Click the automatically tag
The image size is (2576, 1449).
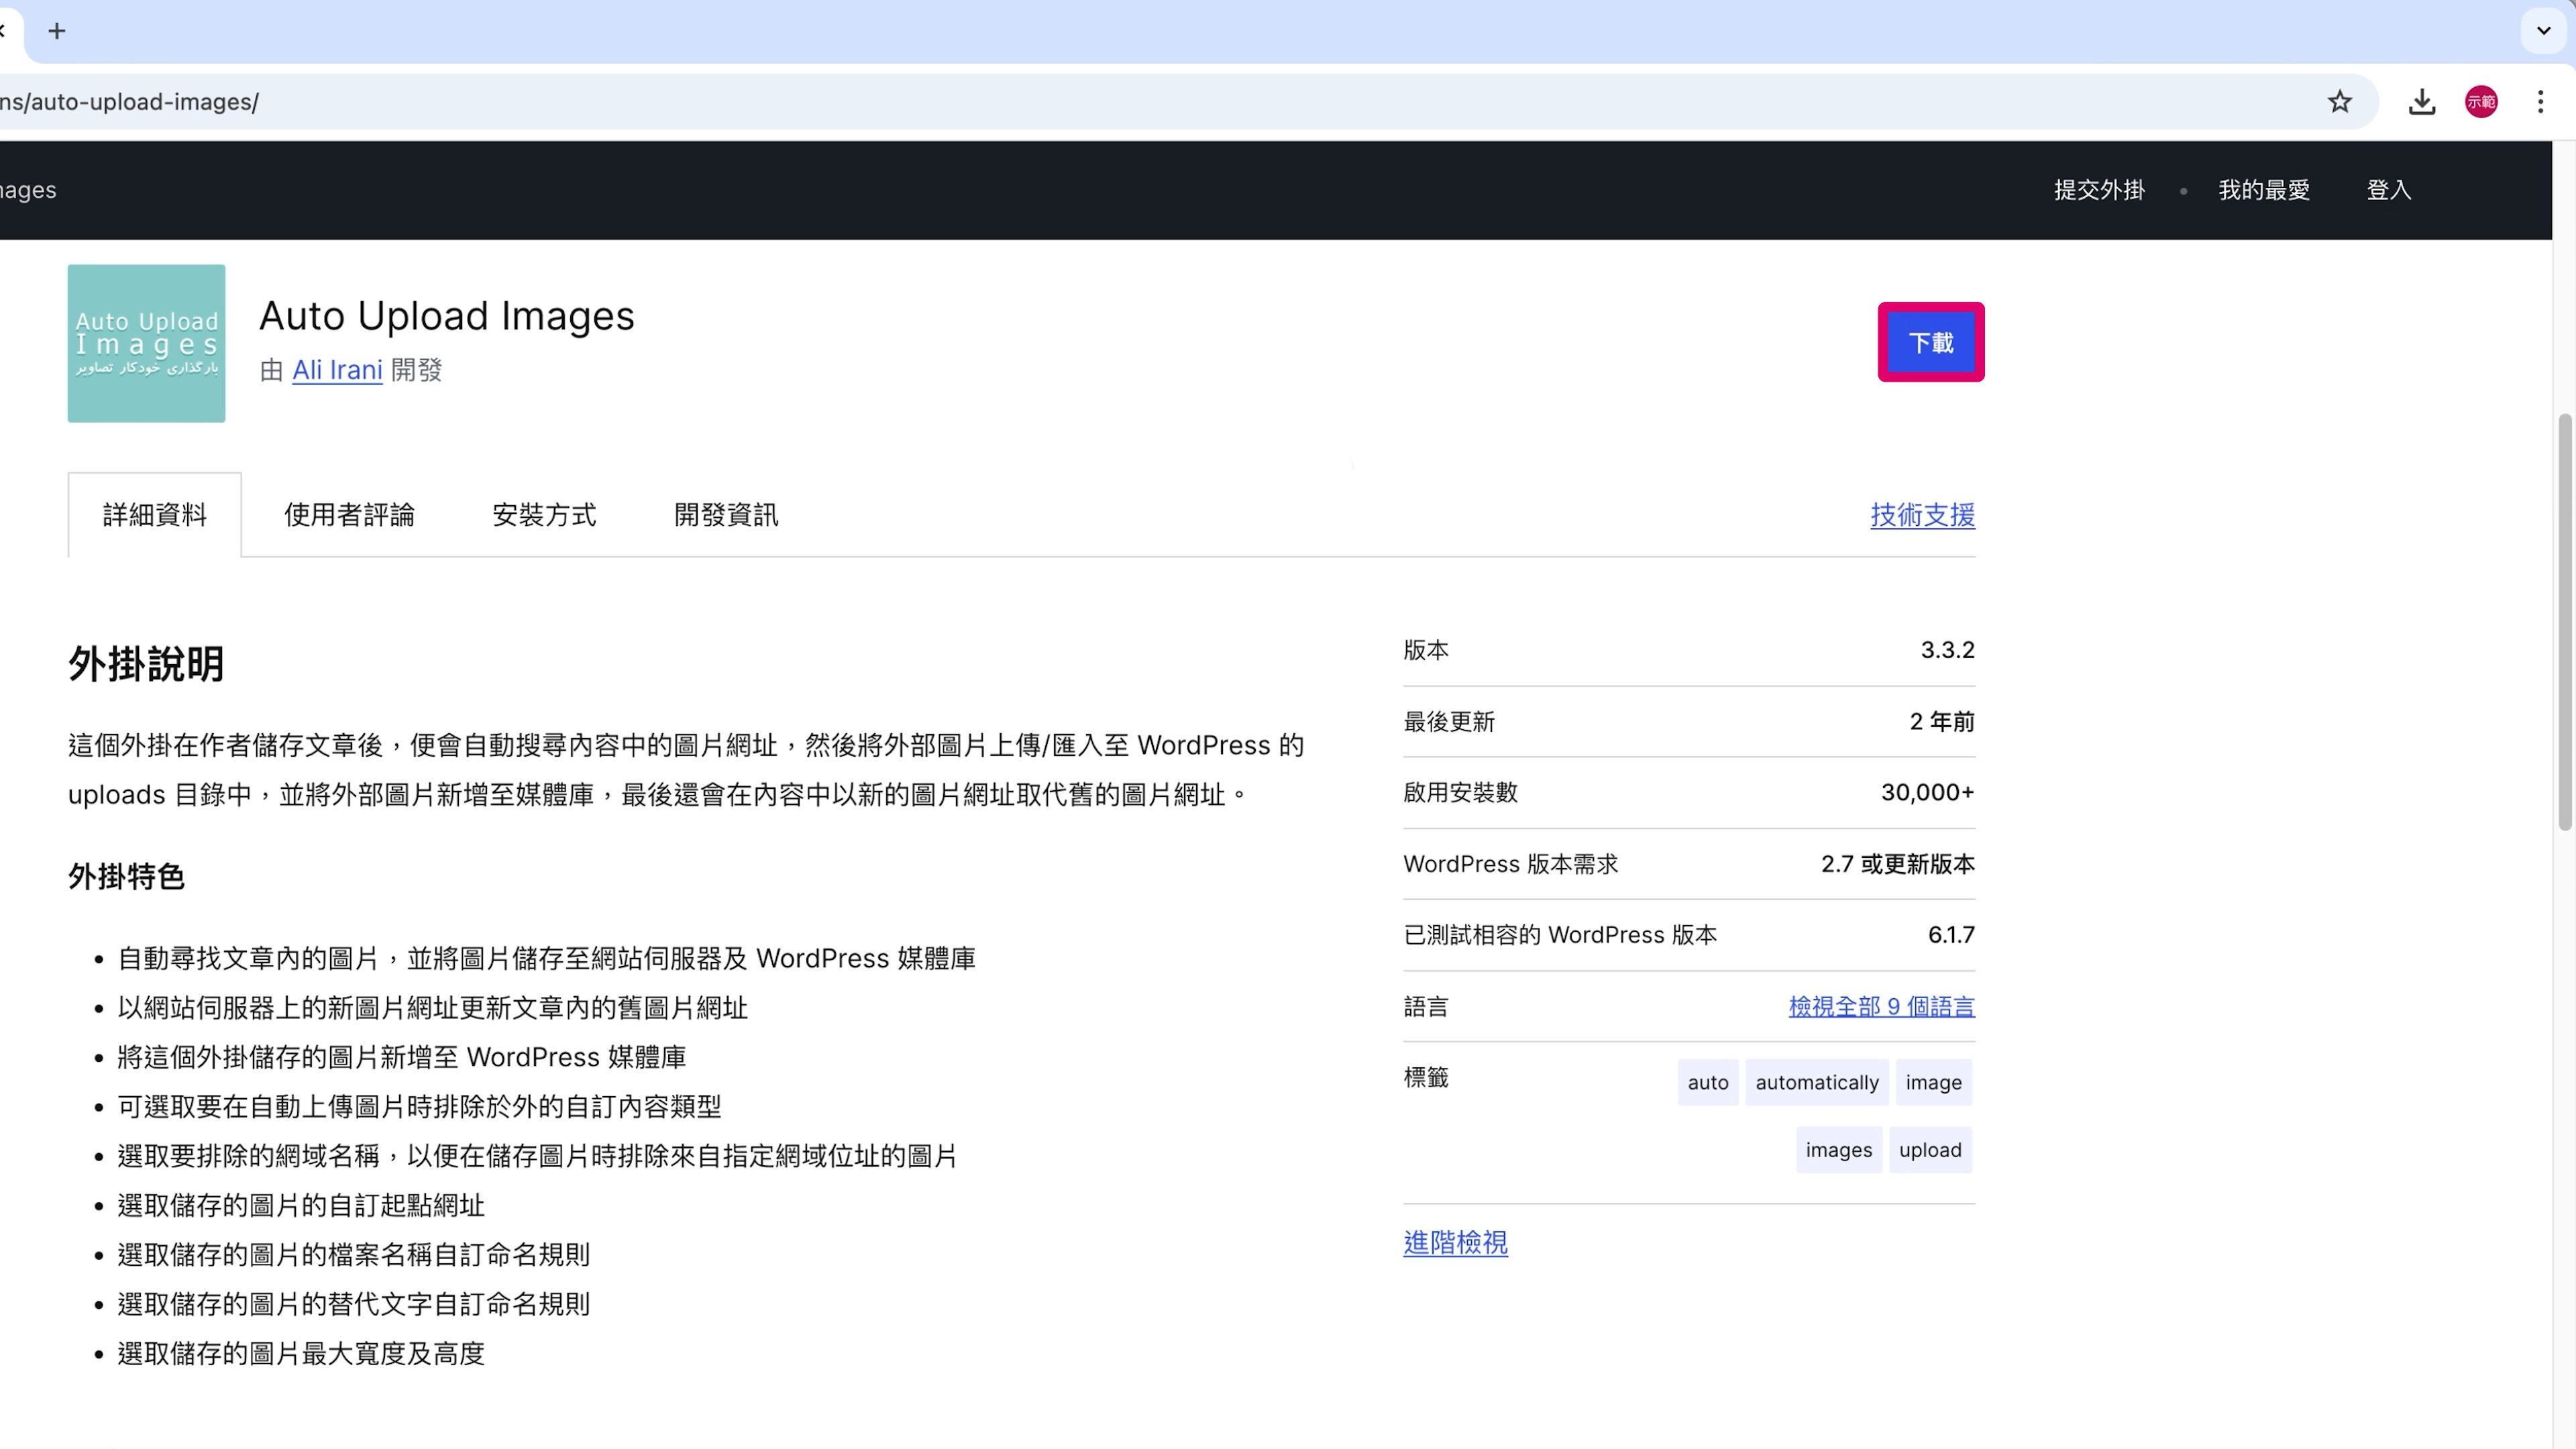(x=1816, y=1082)
